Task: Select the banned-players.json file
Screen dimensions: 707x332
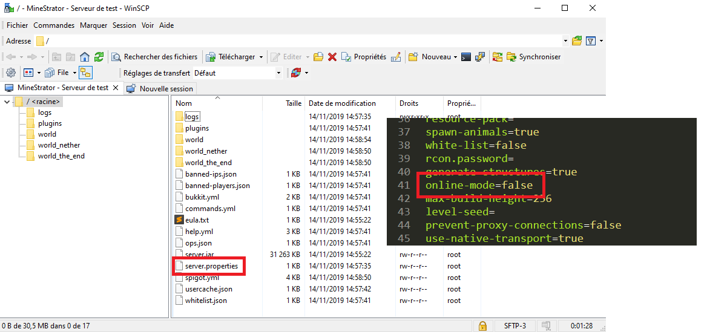Action: click(x=217, y=186)
